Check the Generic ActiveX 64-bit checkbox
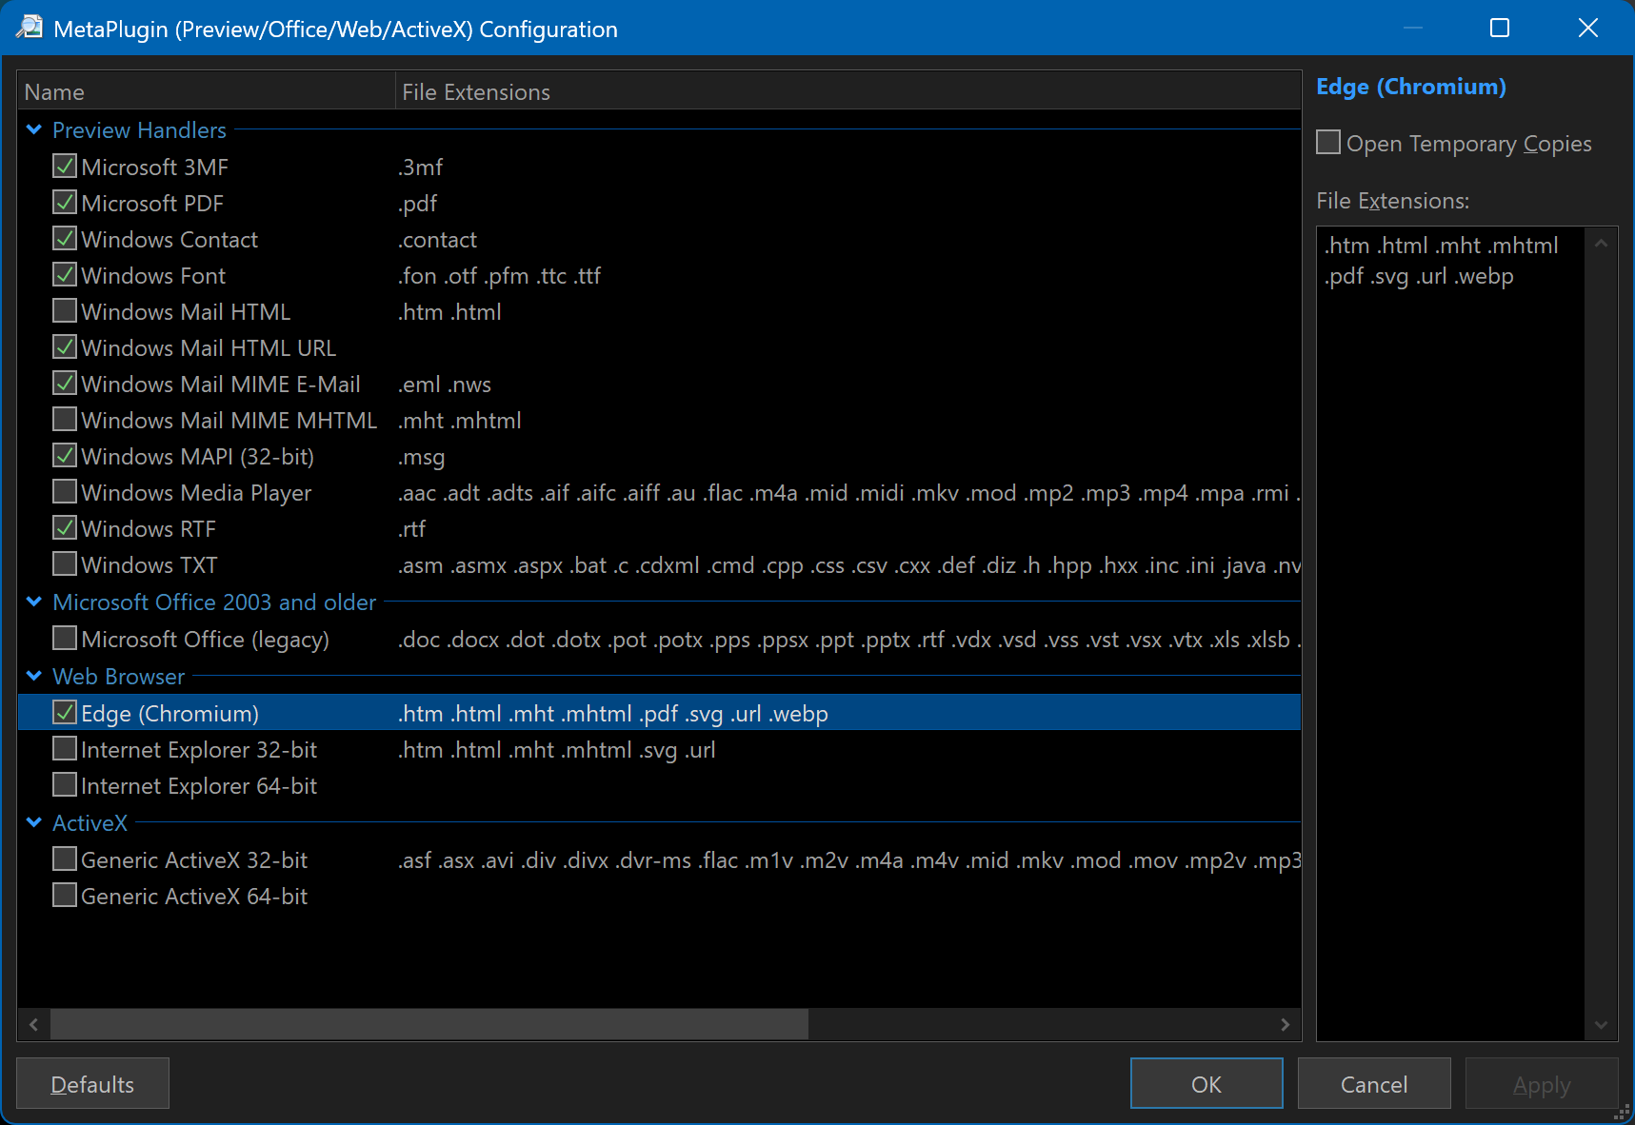The height and width of the screenshot is (1125, 1635). click(65, 896)
